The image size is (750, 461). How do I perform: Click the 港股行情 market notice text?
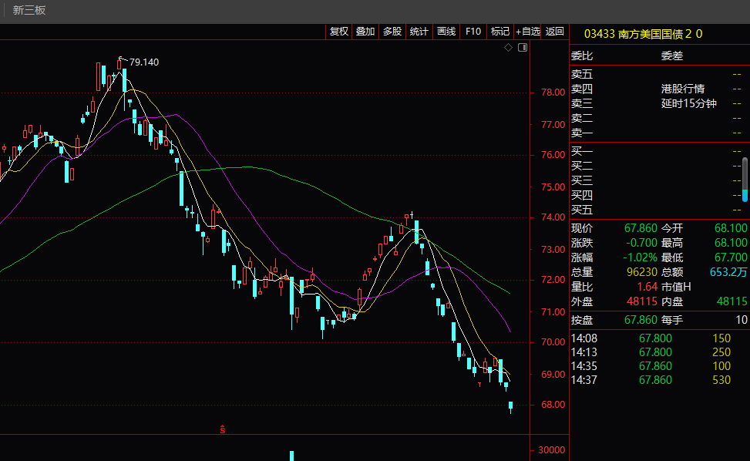point(682,89)
